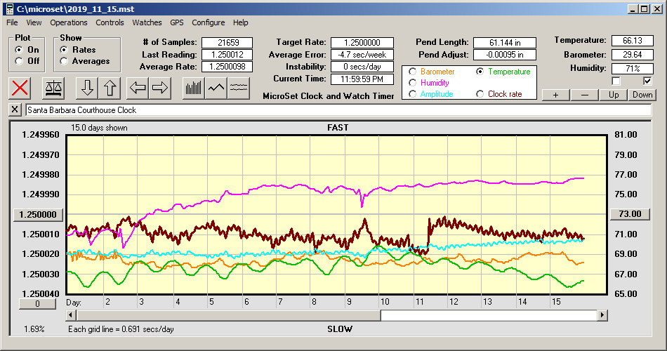Select the wavy lines graph style icon
The height and width of the screenshot is (351, 667).
[238, 88]
